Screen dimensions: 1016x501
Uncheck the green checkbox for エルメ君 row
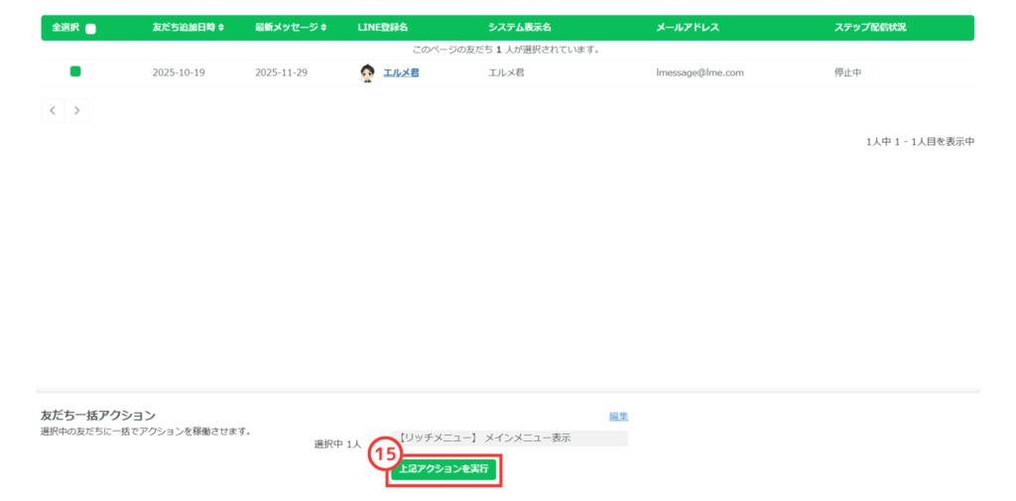point(75,71)
